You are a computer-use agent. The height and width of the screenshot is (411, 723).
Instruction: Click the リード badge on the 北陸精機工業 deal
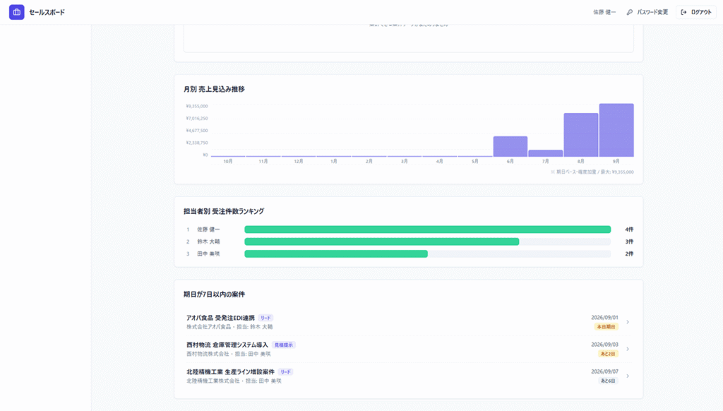[285, 371]
